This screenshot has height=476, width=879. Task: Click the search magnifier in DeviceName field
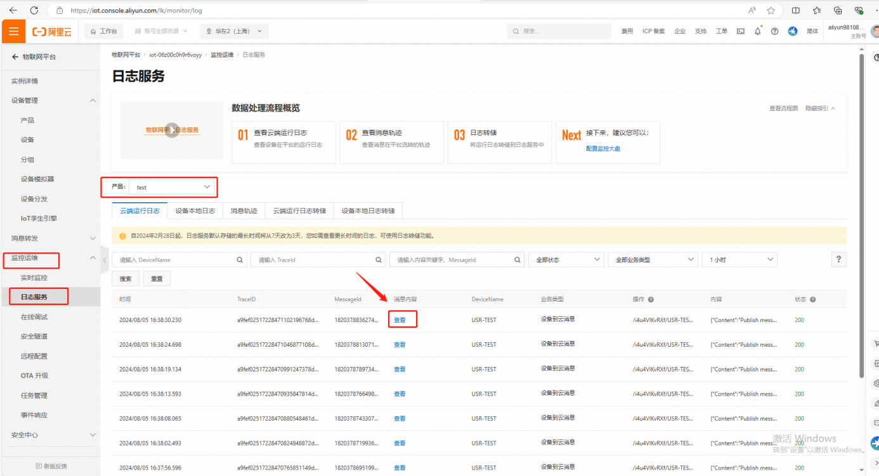pos(240,260)
